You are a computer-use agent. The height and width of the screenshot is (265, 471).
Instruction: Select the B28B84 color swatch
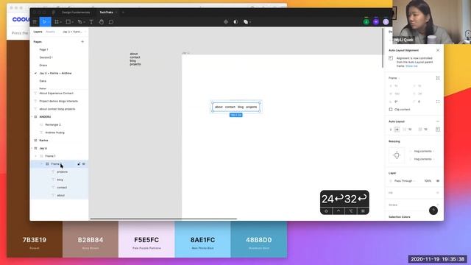pos(91,239)
